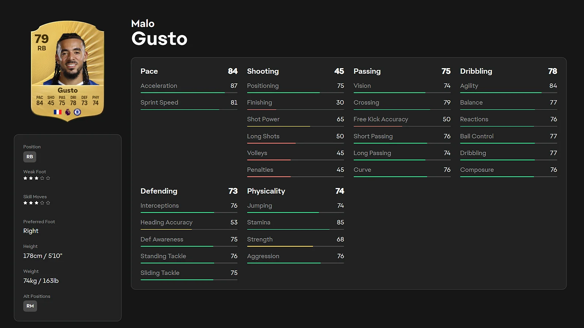
Task: Click the Long Passing label
Action: coord(372,153)
